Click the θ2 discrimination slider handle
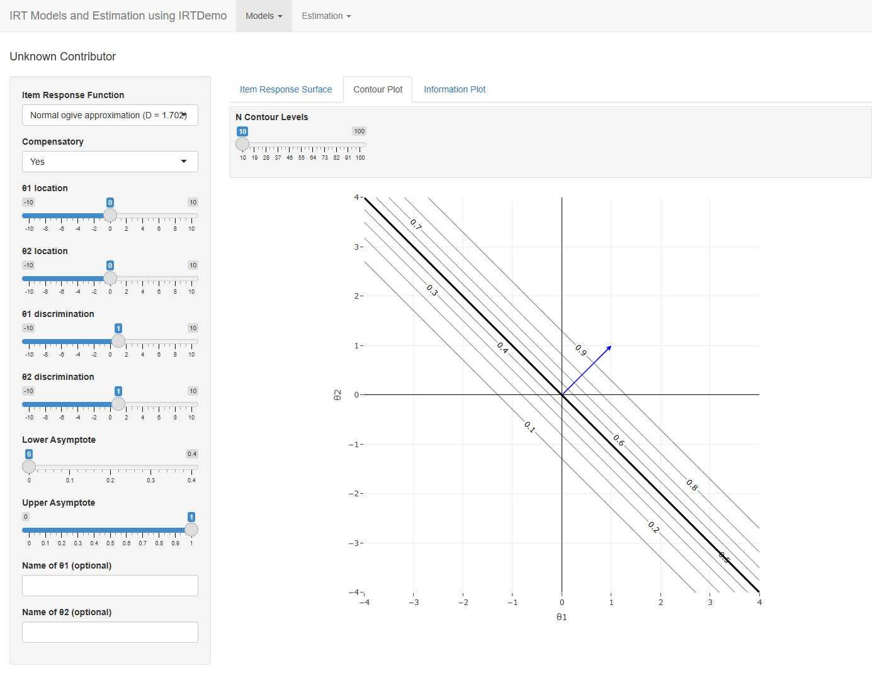 point(118,404)
